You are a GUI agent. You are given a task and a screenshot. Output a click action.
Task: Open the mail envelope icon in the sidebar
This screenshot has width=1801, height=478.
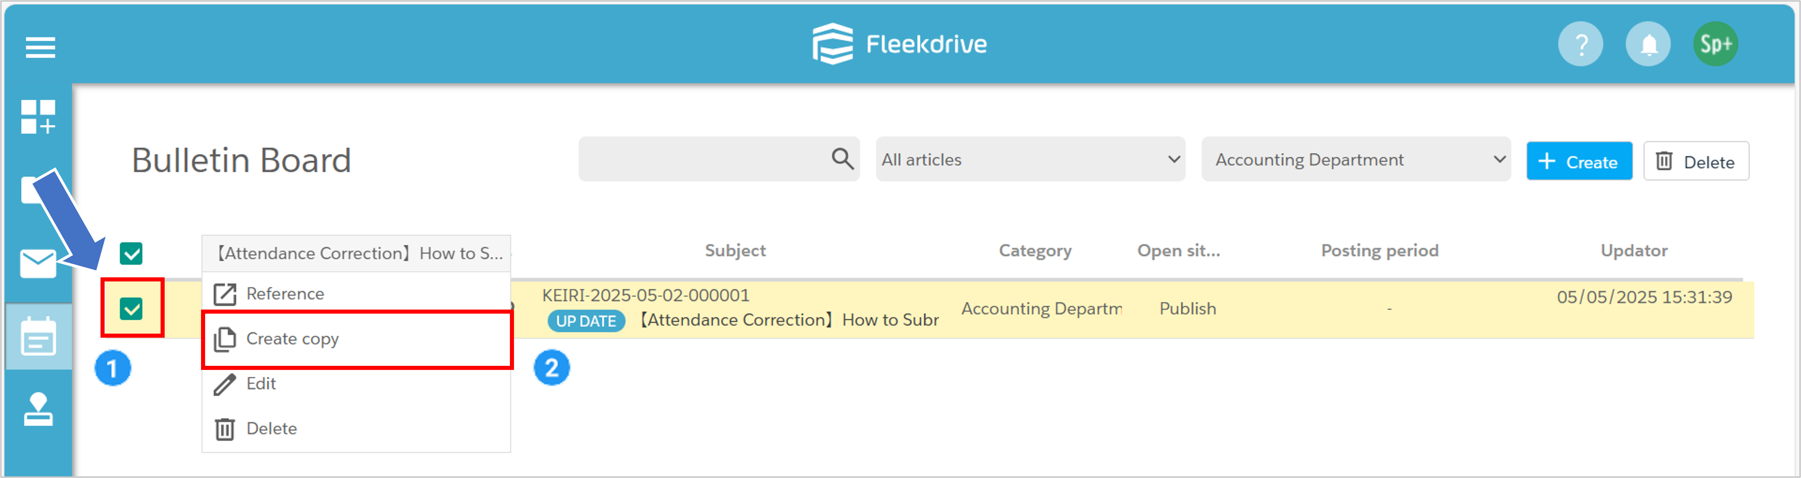pyautogui.click(x=38, y=264)
